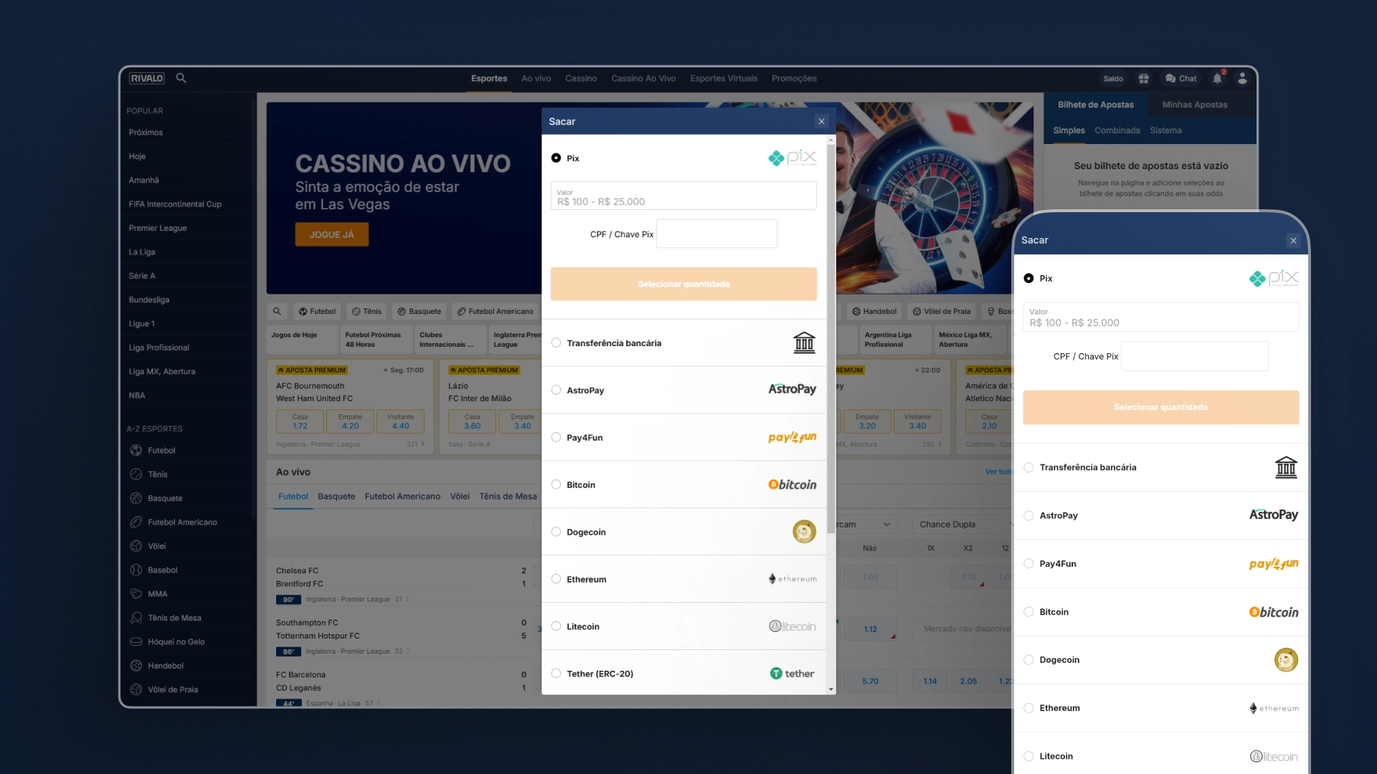Select Pix as withdrawal method
Image resolution: width=1377 pixels, height=774 pixels.
[x=556, y=158]
